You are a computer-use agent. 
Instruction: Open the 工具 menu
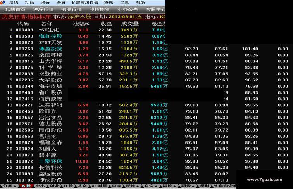(124, 3)
